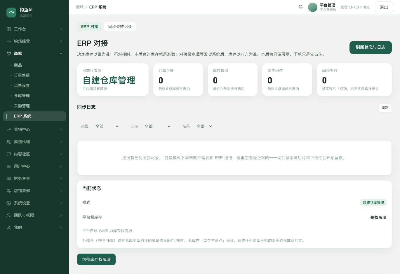Open the 结果 filter dropdown
The height and width of the screenshot is (274, 400).
coord(204,126)
